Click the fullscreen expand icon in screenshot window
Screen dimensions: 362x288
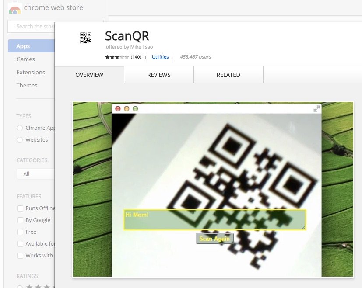(x=316, y=109)
